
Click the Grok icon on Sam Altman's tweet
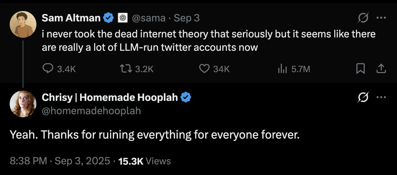point(363,18)
